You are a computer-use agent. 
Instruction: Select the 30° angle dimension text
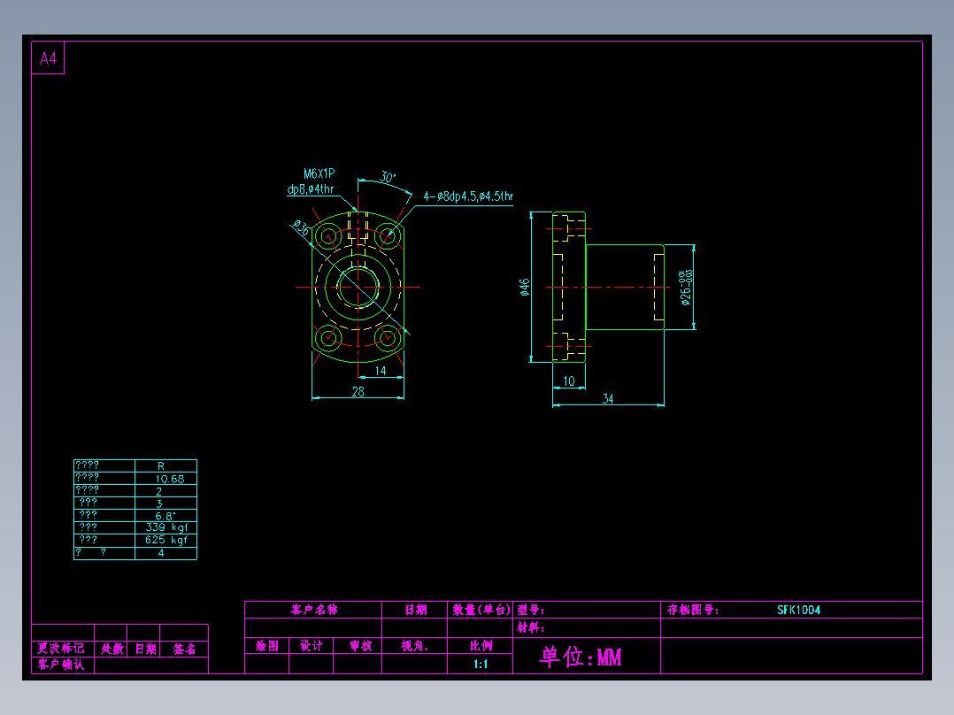click(388, 176)
